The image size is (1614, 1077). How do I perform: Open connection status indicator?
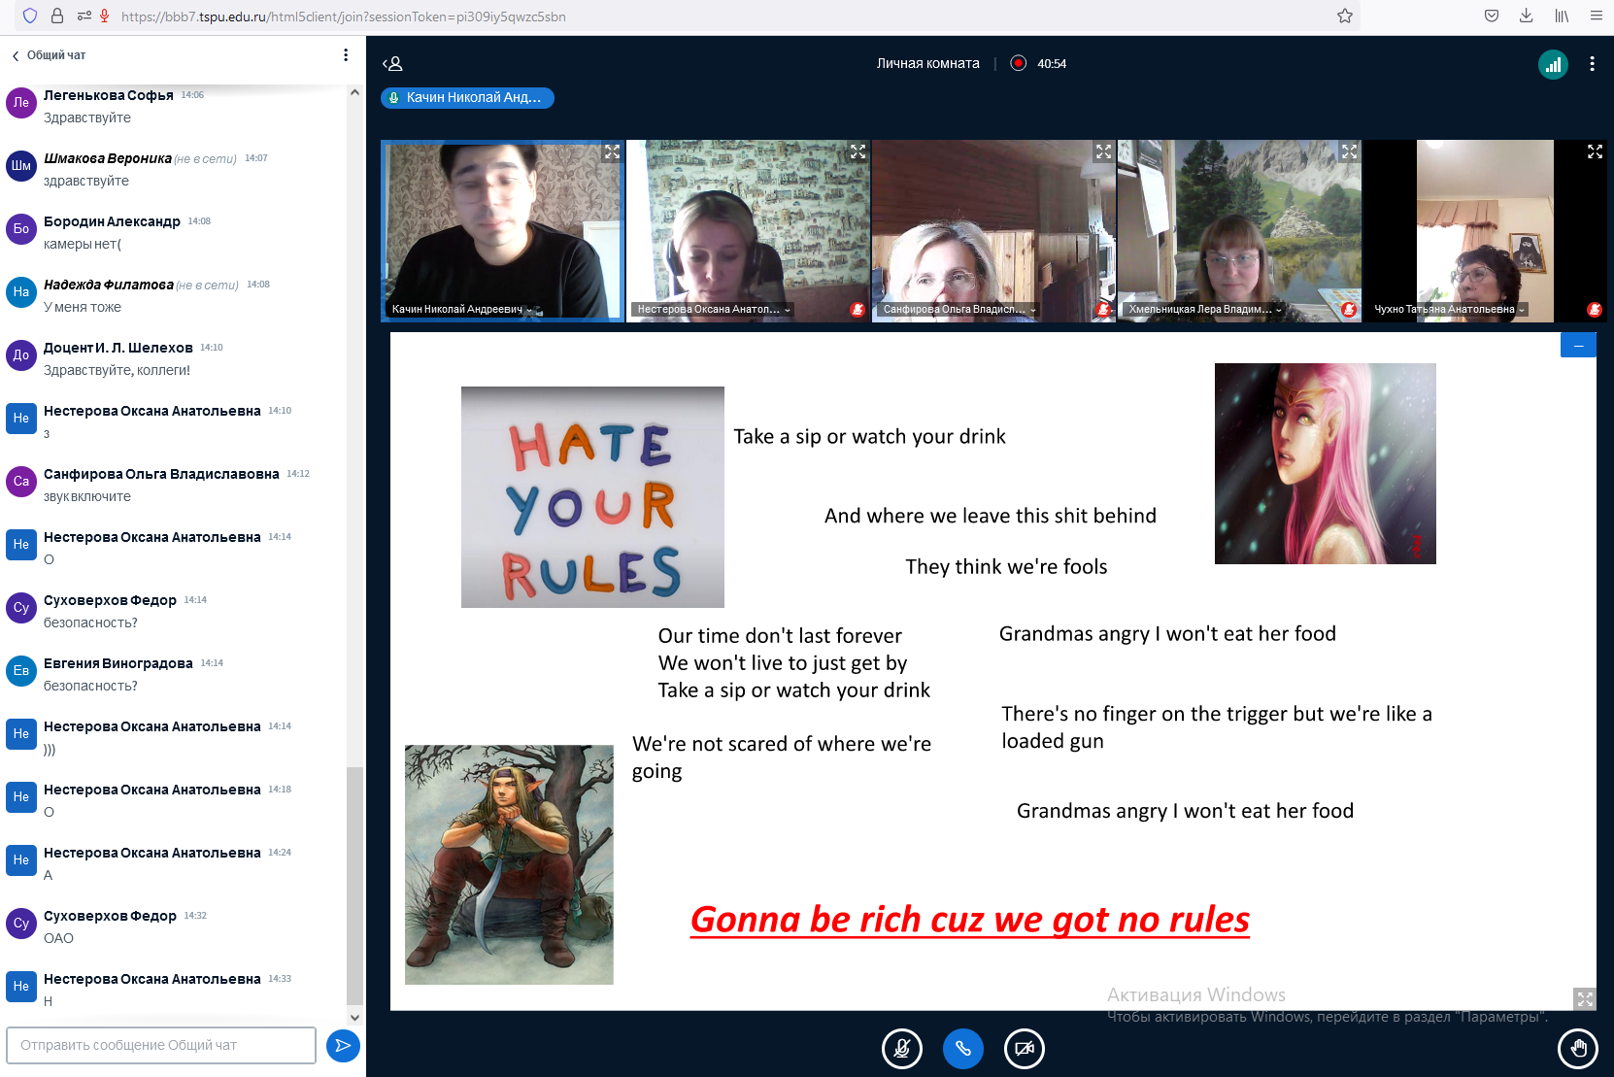point(1553,64)
